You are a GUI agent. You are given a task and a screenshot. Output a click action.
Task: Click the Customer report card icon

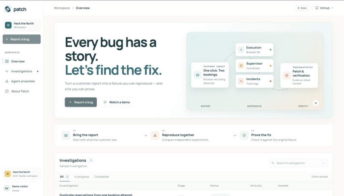[x=198, y=75]
